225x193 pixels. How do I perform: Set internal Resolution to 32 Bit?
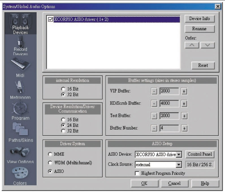pos(63,95)
